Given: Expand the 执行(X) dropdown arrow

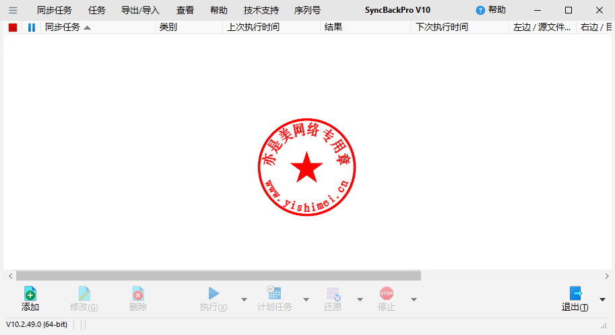Looking at the screenshot, I should [x=244, y=300].
